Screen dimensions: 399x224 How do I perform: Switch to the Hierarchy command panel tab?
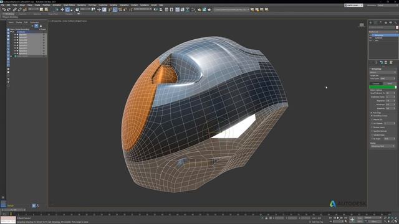381,22
